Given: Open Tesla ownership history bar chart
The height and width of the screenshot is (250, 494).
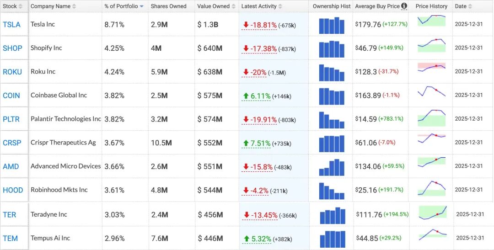Looking at the screenshot, I should [332, 26].
